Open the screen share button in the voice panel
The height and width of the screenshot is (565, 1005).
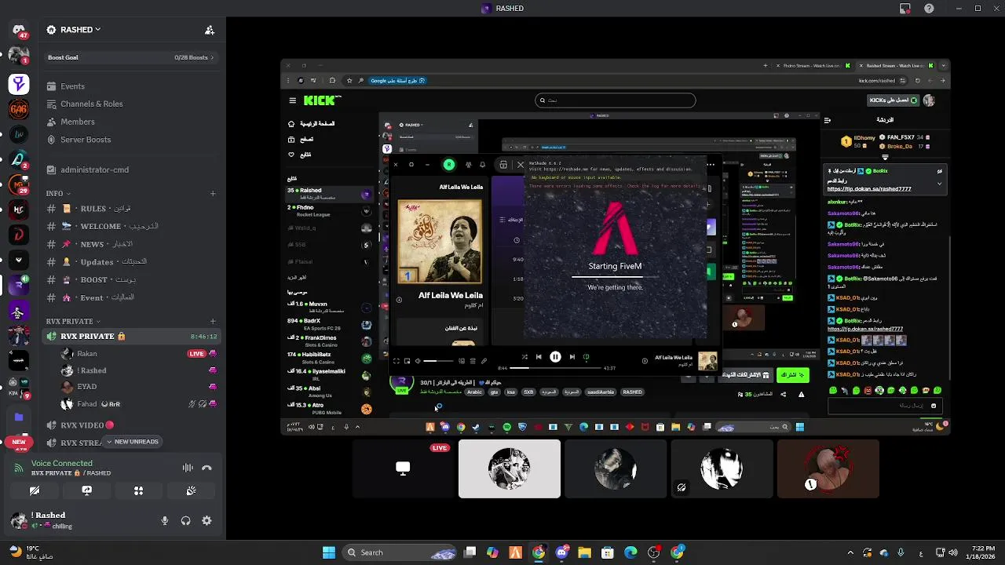pos(86,490)
